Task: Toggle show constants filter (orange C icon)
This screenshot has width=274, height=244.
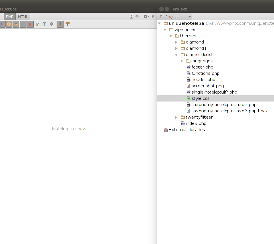Action: click(16, 24)
